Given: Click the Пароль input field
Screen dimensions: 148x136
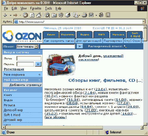Looking at the screenshot, I should click(x=25, y=64).
